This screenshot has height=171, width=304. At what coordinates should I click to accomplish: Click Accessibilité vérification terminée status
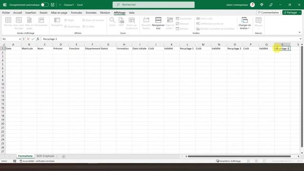pos(37,161)
